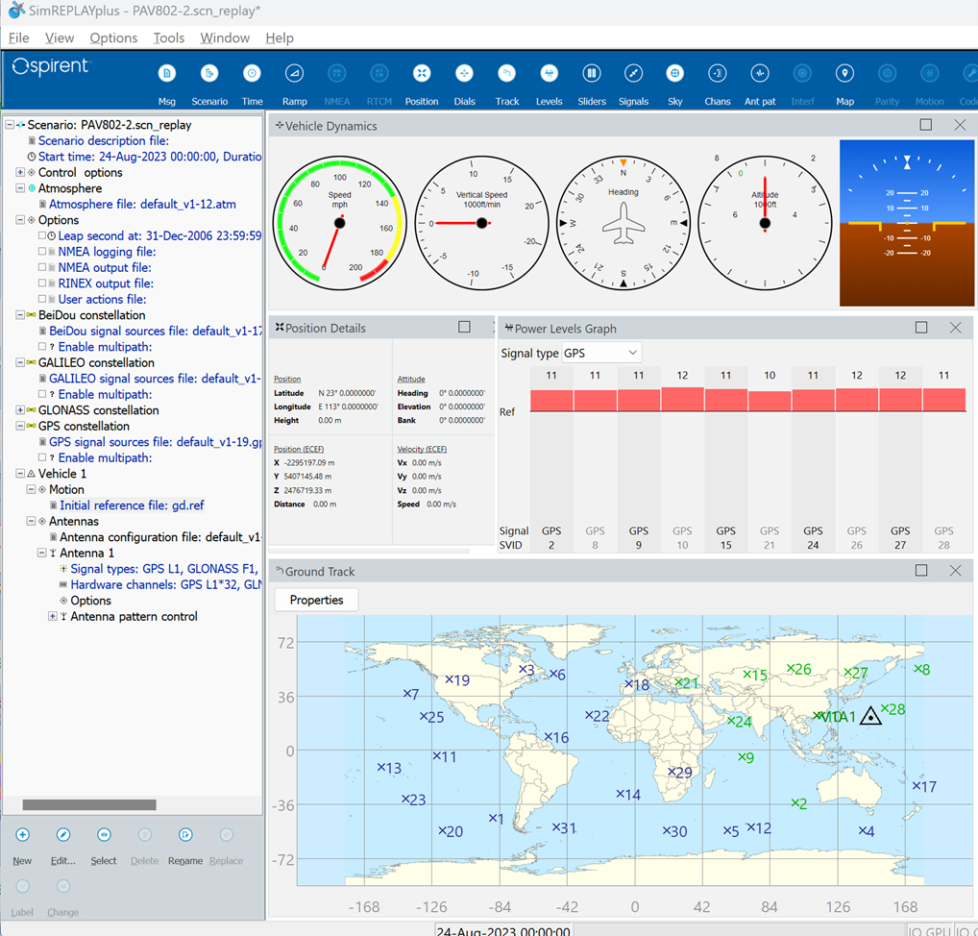
Task: Maximize the Ground Track panel
Action: click(x=921, y=570)
